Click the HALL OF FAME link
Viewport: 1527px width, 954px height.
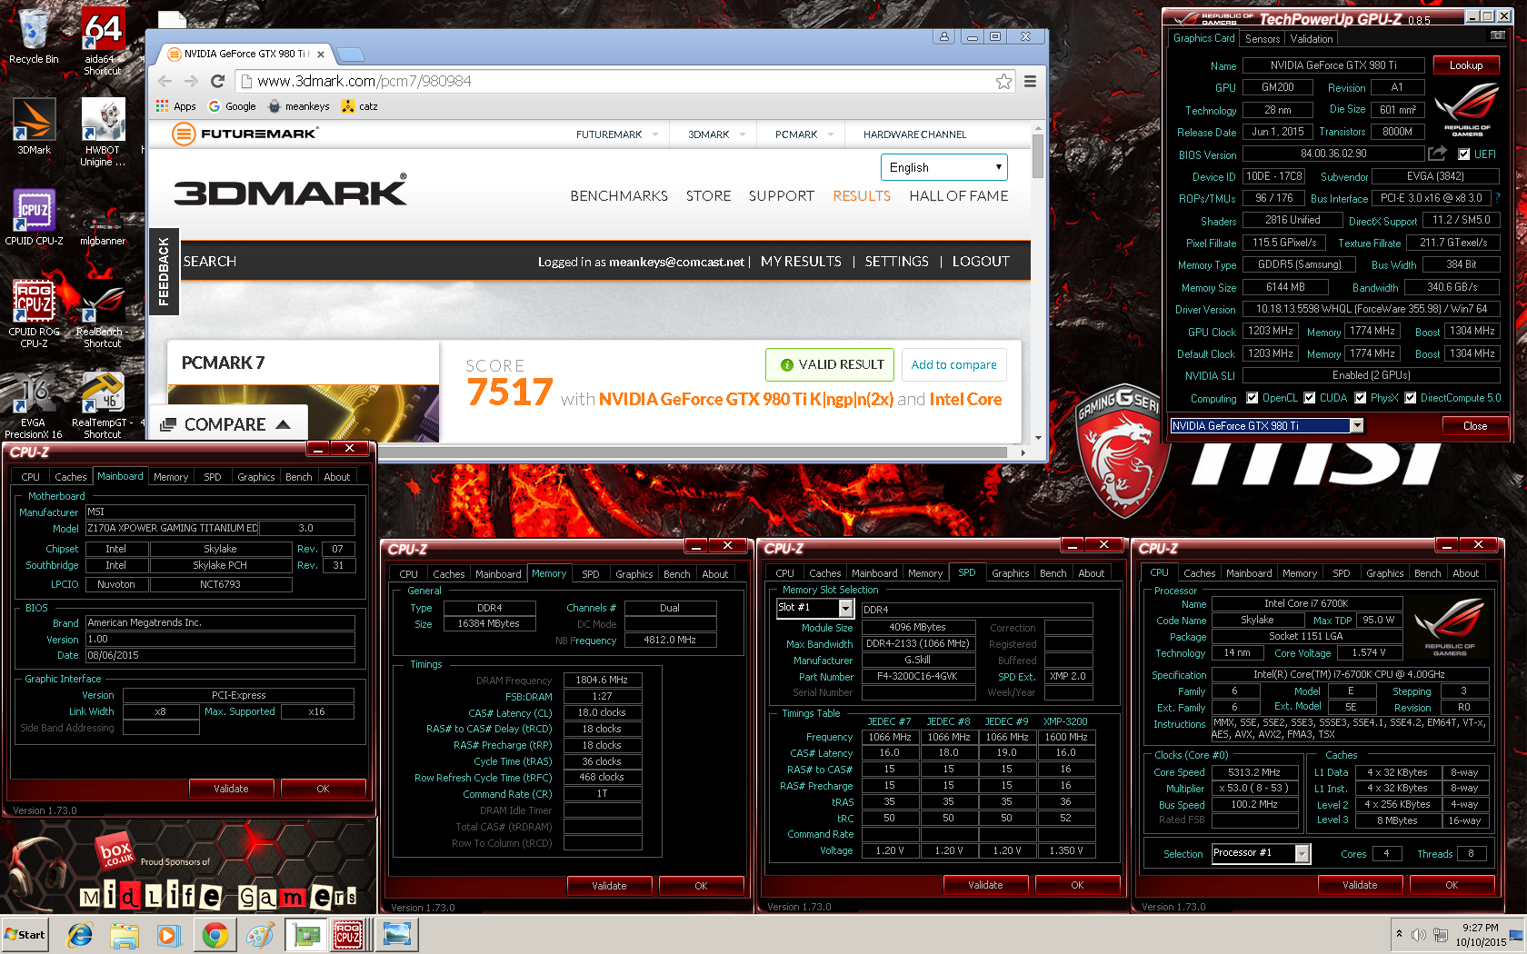pyautogui.click(x=959, y=195)
